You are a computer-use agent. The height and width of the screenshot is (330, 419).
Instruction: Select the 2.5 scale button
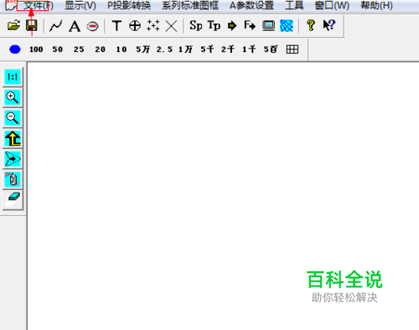[x=164, y=49]
